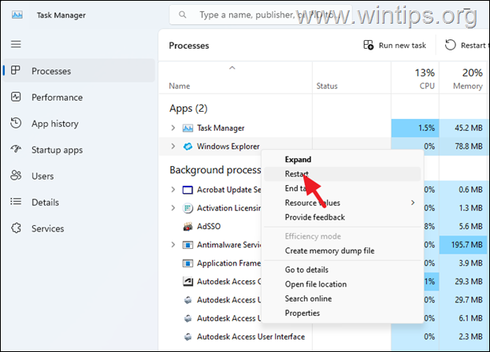Viewport: 490px width, 352px height.
Task: Select the AdSSO process name
Action: (x=209, y=227)
